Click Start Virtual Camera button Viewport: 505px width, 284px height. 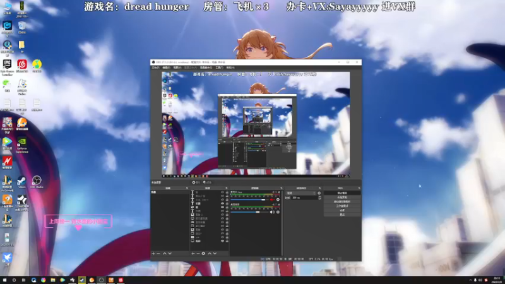tap(342, 201)
